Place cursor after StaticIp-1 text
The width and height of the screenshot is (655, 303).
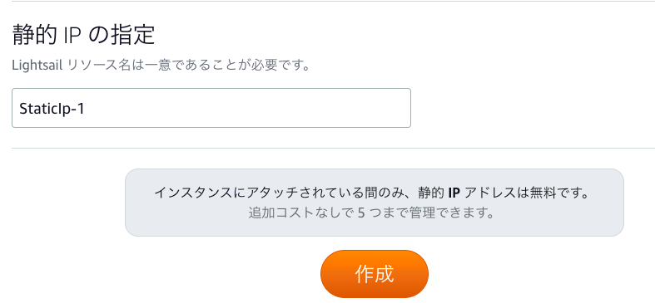point(86,109)
